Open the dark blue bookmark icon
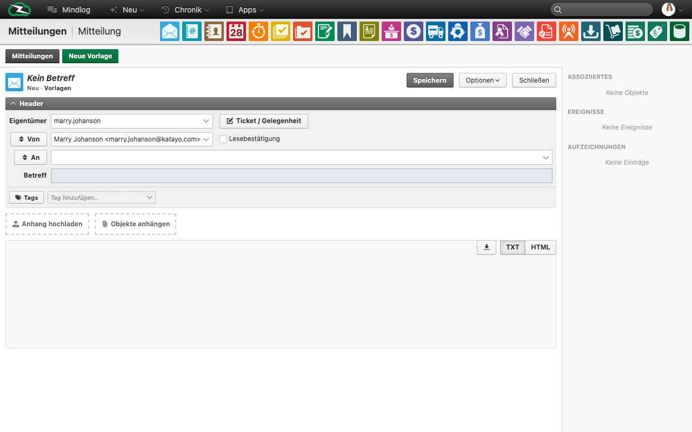This screenshot has height=432, width=692. pyautogui.click(x=347, y=31)
